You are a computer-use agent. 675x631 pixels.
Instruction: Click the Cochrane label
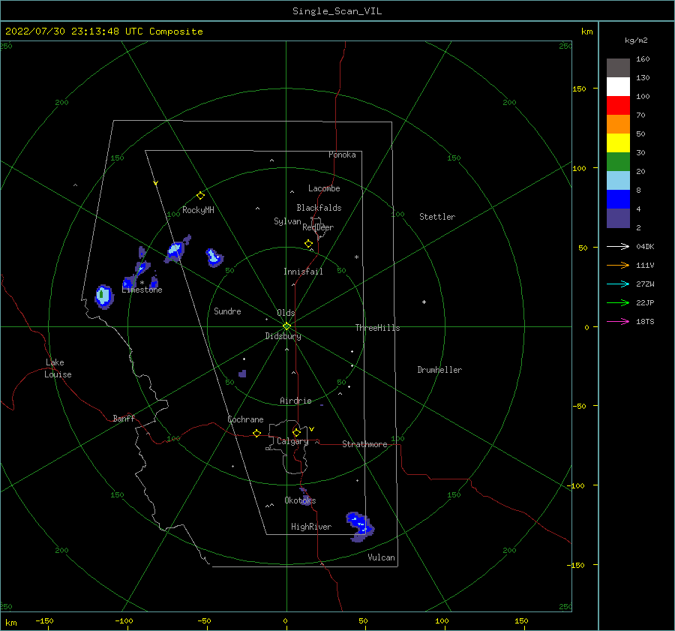tap(245, 419)
